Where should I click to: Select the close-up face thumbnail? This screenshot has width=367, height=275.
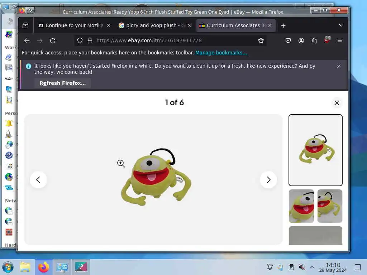(301, 206)
